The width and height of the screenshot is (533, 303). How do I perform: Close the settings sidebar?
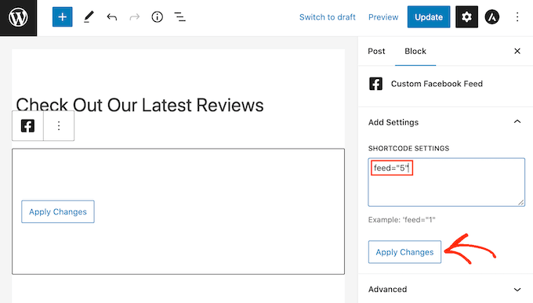tap(517, 51)
